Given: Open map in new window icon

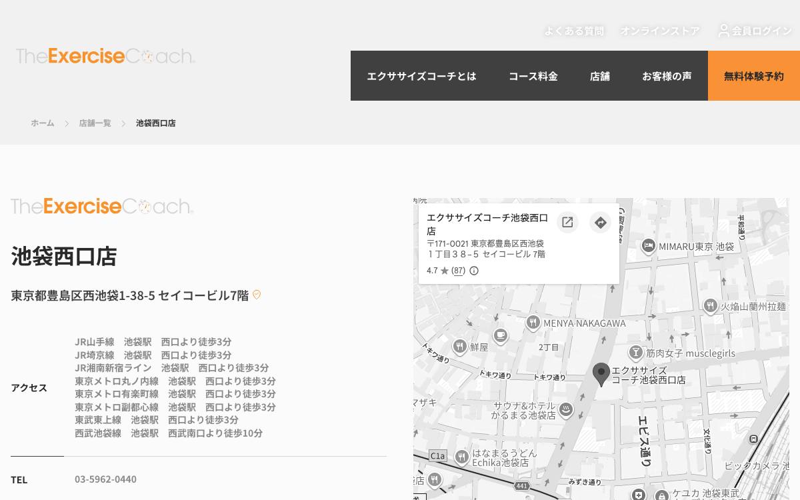Looking at the screenshot, I should coord(567,223).
